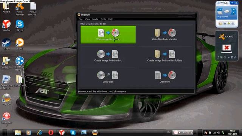This screenshot has height=136, width=242.
Task: Select the ImgBurn desktop shortcut
Action: point(6,99)
